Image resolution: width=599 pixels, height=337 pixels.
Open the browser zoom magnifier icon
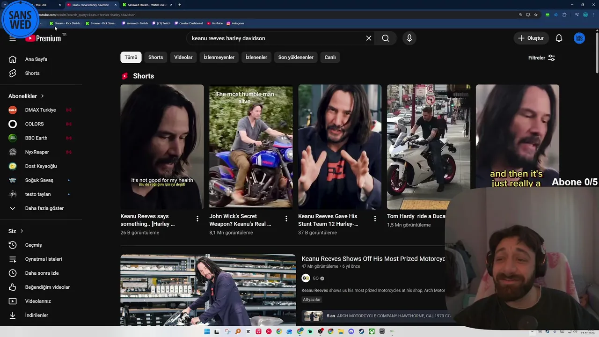click(x=521, y=15)
